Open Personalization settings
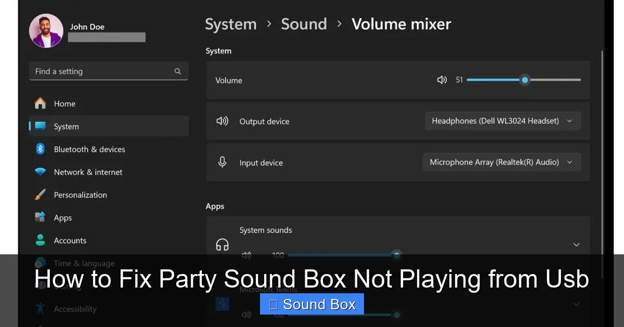Image resolution: width=624 pixels, height=327 pixels. coord(40,195)
